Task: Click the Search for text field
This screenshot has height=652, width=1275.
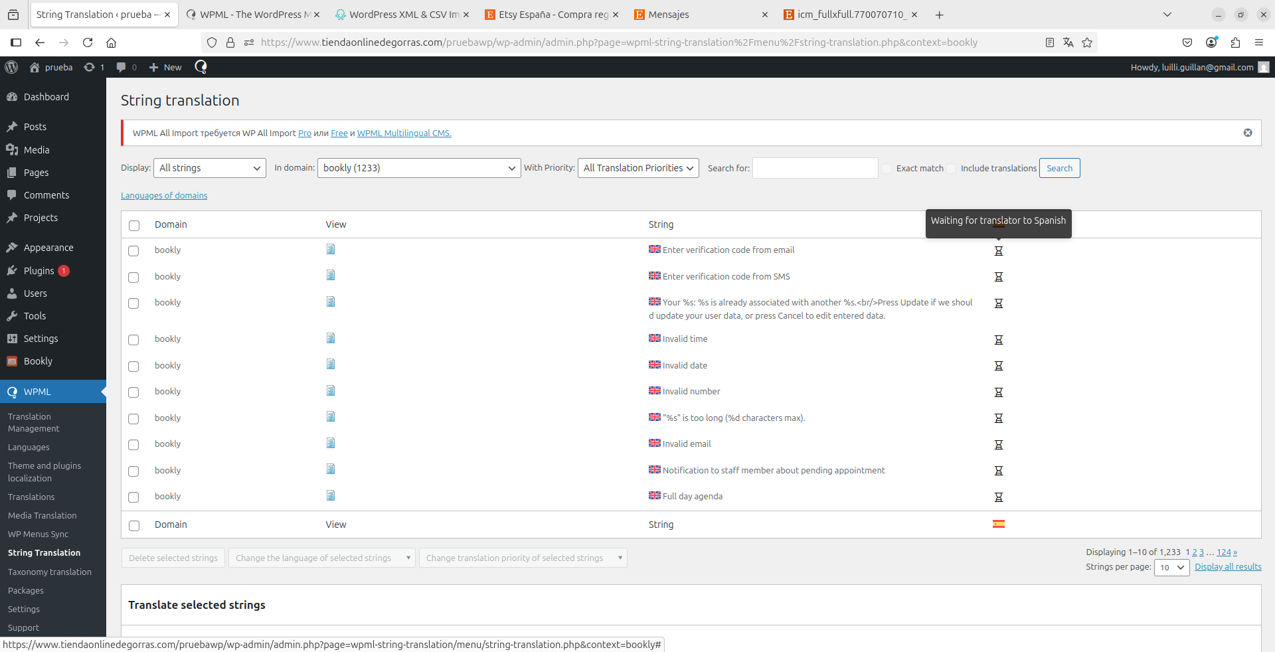Action: [x=815, y=168]
